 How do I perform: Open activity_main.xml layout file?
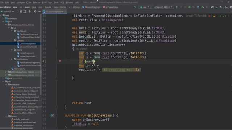[x=21, y=119]
